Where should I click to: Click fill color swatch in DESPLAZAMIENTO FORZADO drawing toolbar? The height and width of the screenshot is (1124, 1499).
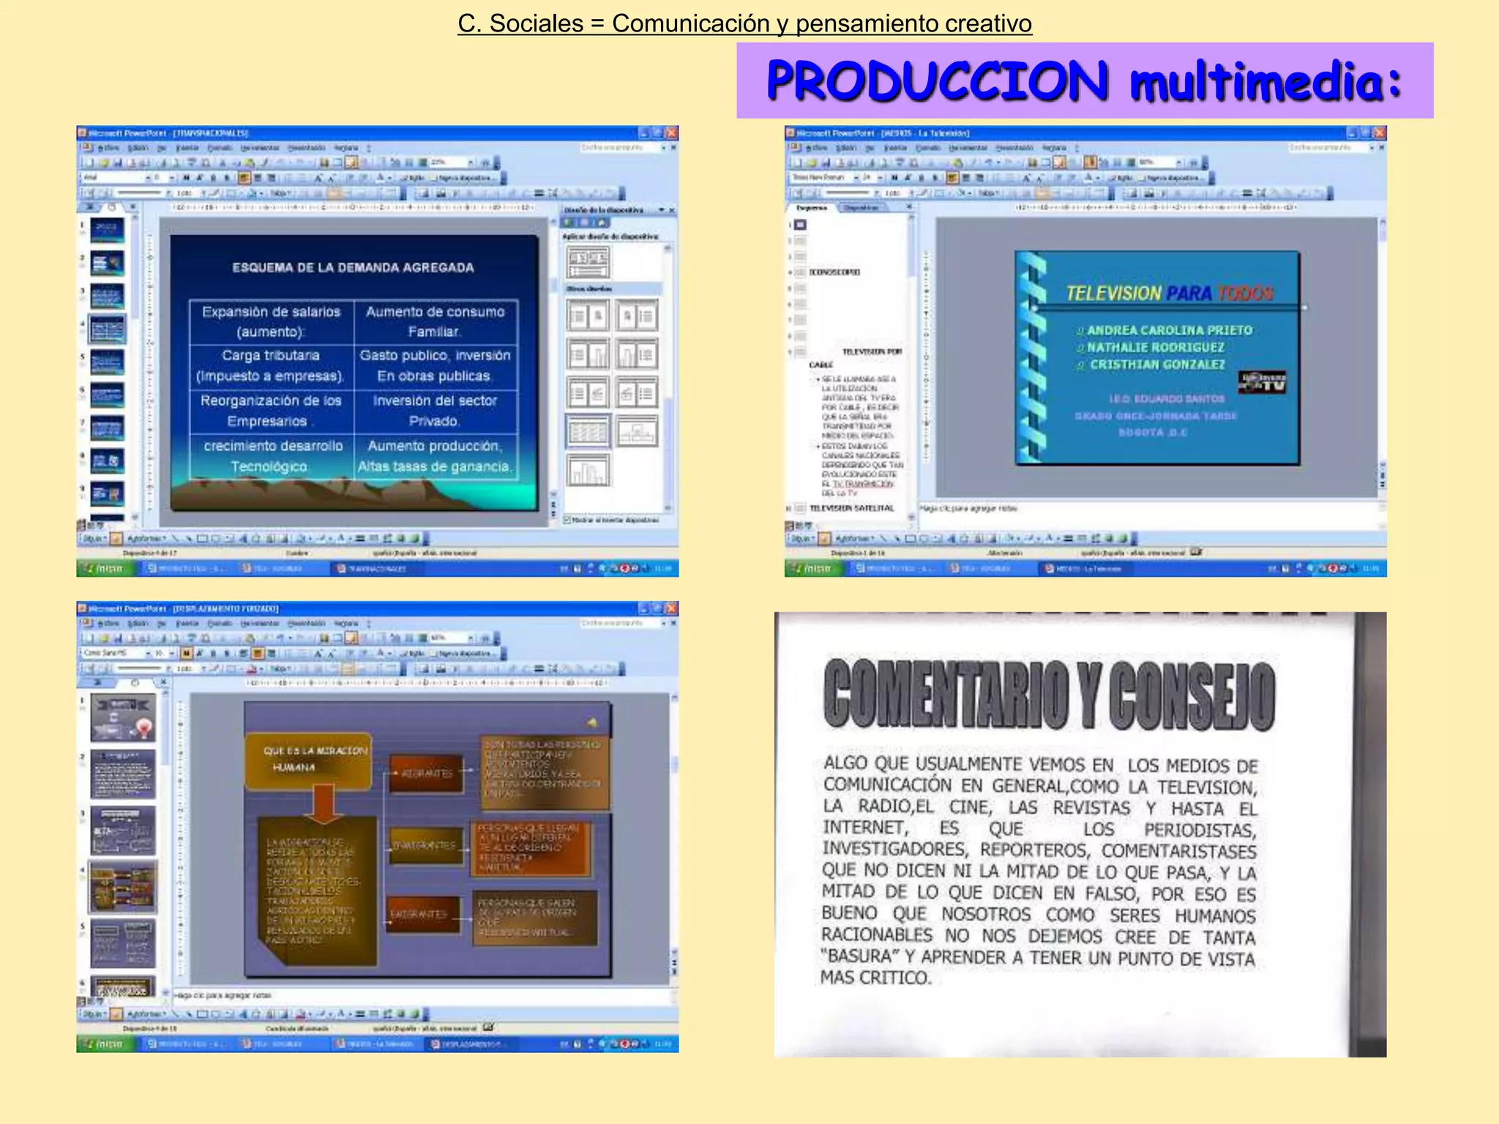tap(301, 1015)
